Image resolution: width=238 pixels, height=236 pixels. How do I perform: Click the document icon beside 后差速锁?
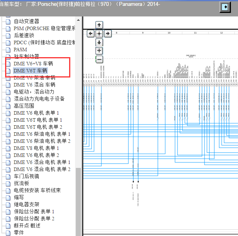pos(8,36)
